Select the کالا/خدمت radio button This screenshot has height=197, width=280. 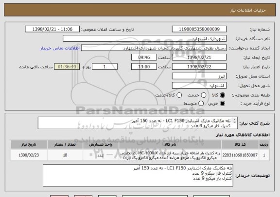point(179,95)
